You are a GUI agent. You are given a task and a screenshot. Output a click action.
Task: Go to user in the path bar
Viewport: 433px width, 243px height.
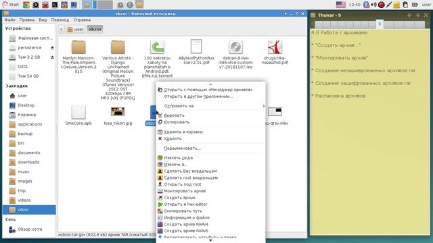(76, 29)
